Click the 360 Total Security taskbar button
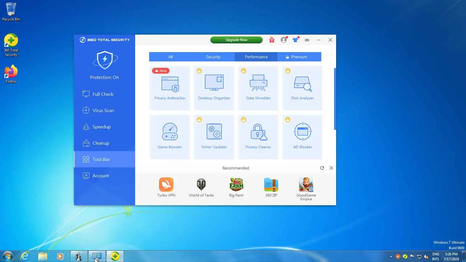 (115, 256)
